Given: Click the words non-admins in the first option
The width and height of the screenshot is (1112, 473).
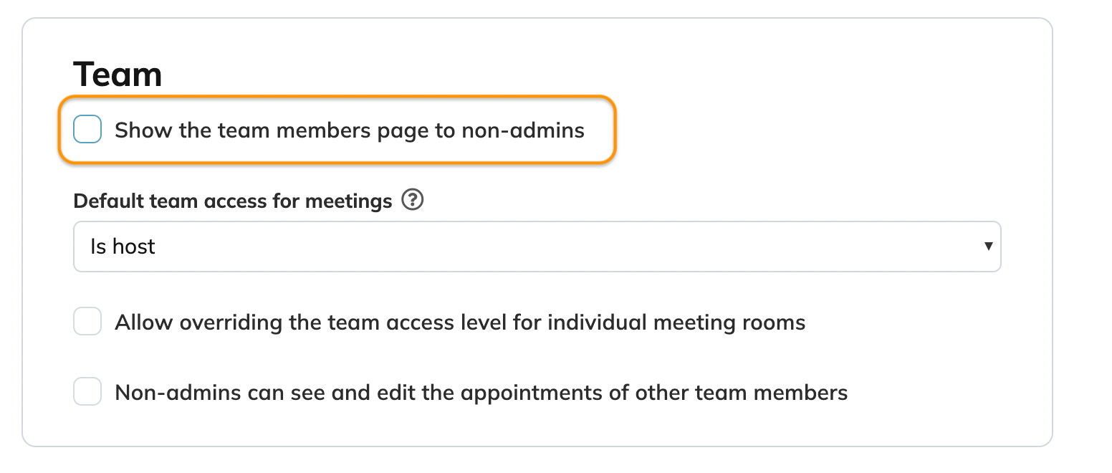Looking at the screenshot, I should [523, 130].
